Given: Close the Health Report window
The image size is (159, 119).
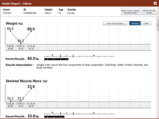Looking at the screenshot, I should pos(155,3).
